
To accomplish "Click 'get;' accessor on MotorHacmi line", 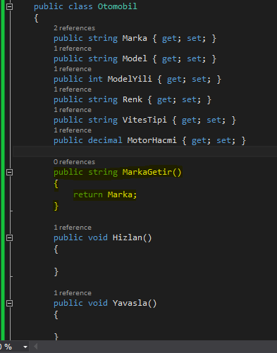I will pyautogui.click(x=201, y=140).
